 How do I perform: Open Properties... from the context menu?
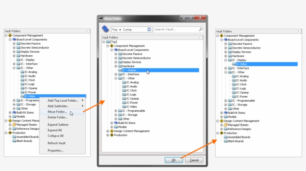pos(56,151)
